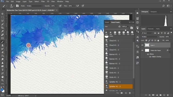Switch to the Navigator tab
The width and height of the screenshot is (173, 97).
coord(154,12)
